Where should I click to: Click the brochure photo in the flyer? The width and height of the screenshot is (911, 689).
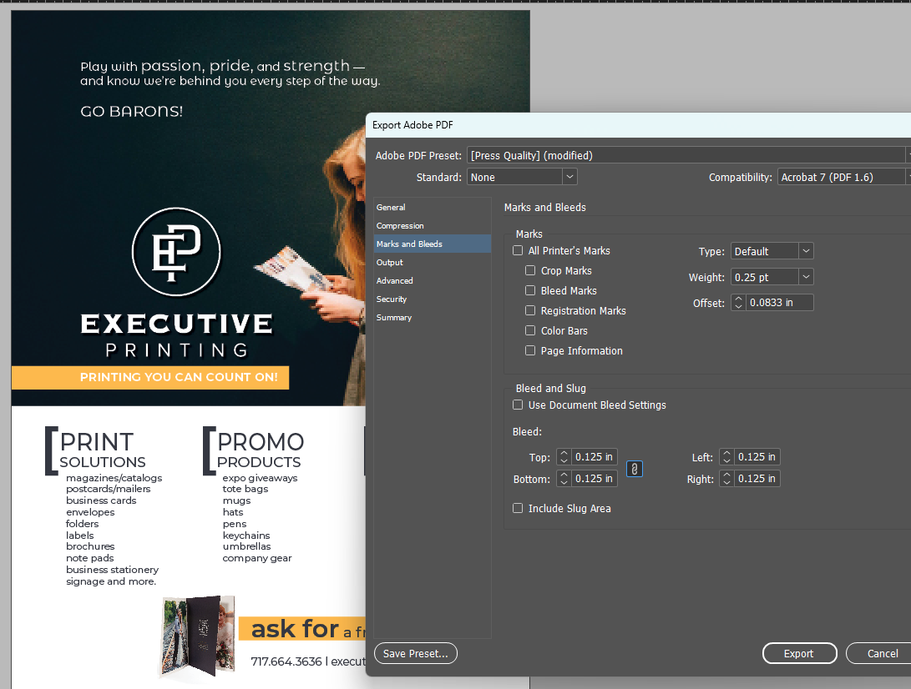click(x=198, y=636)
